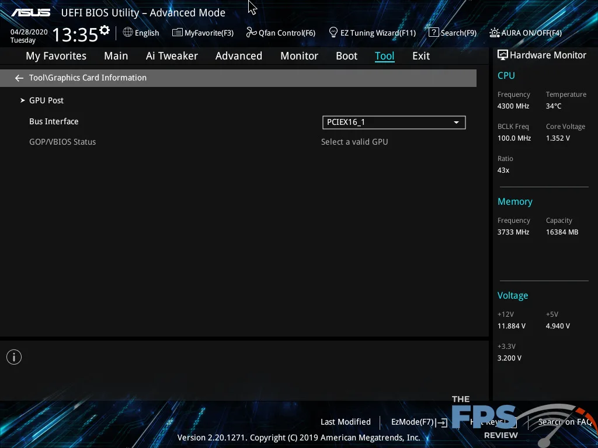Click the settings gear next to the clock
Image resolution: width=598 pixels, height=448 pixels.
pos(104,30)
